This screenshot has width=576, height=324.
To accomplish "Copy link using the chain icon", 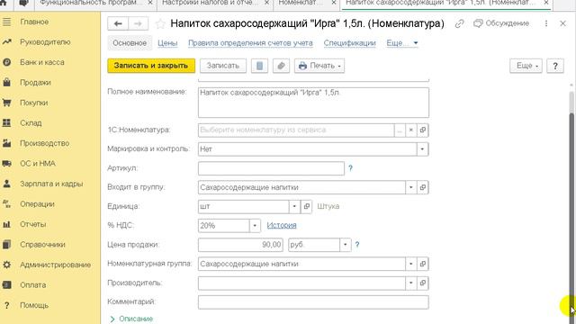I will 459,23.
